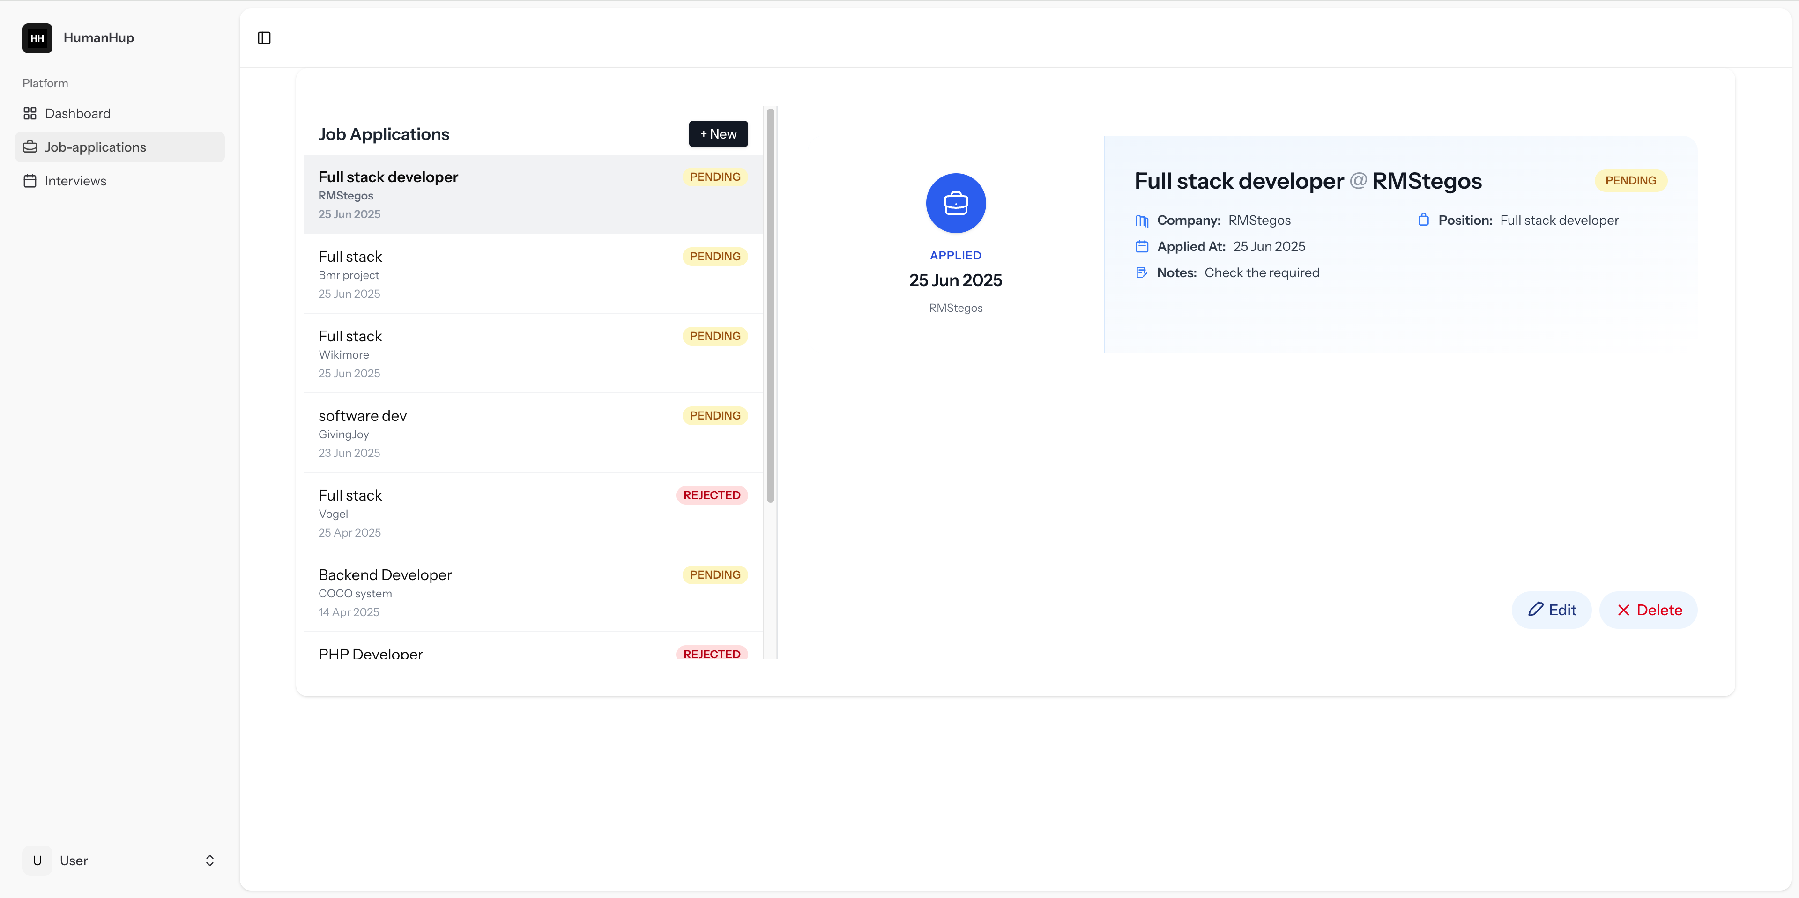The image size is (1799, 898).
Task: Click the Company value 'RMStegos'
Action: point(1259,221)
